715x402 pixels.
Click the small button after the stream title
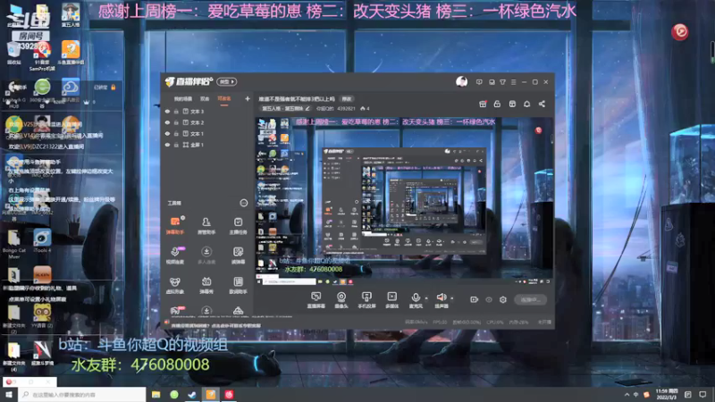(x=347, y=99)
